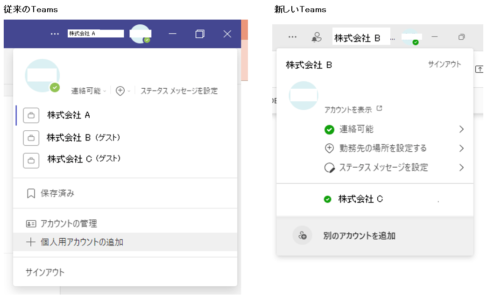
Task: Minimize the new Teams window
Action: point(434,37)
